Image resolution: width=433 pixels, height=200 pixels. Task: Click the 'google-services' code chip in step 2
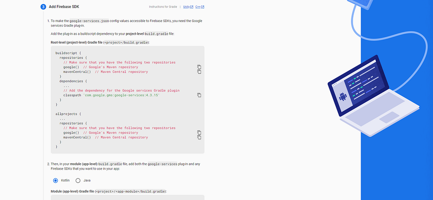coord(162,164)
